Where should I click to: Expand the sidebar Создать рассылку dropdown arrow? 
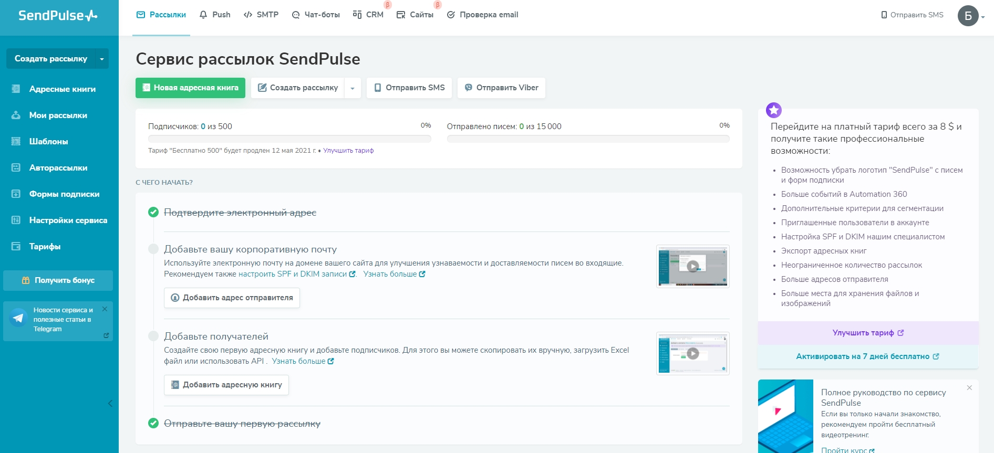pos(102,59)
